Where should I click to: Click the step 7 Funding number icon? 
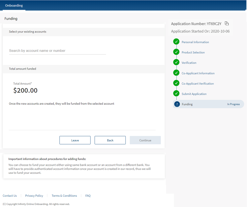[177, 104]
